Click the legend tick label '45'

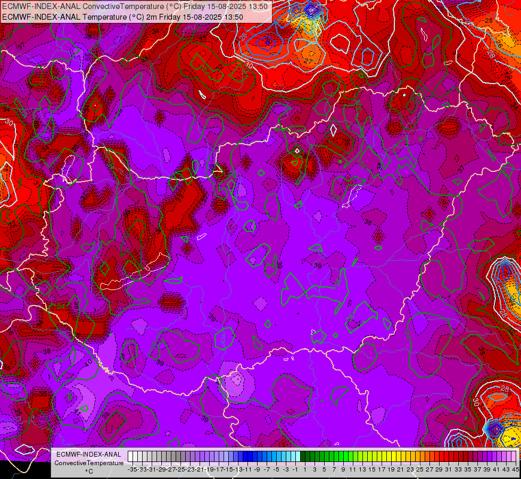click(x=515, y=469)
